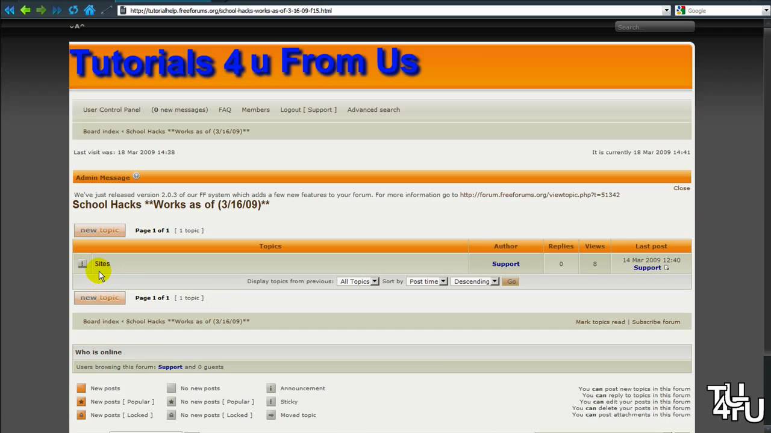Screen dimensions: 771x433
Task: Click the No new posts legend icon
Action: pos(171,388)
